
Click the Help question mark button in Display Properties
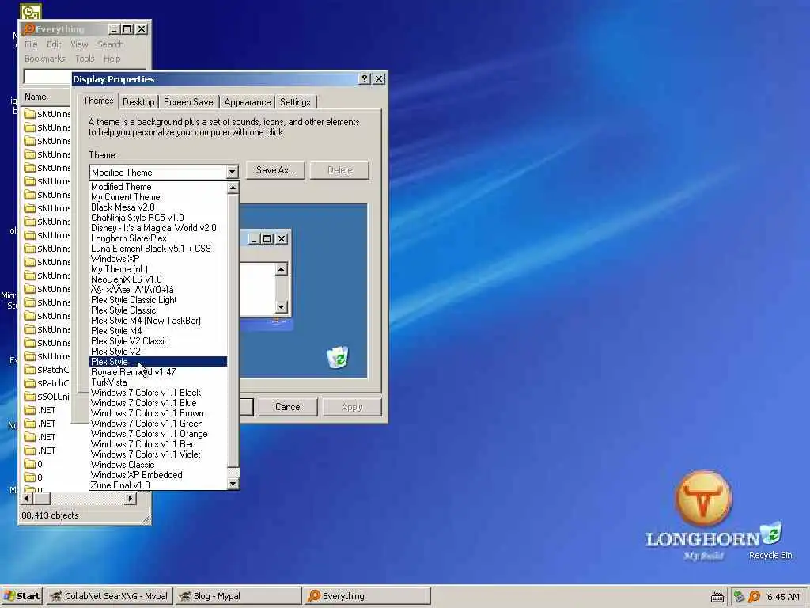pos(364,78)
